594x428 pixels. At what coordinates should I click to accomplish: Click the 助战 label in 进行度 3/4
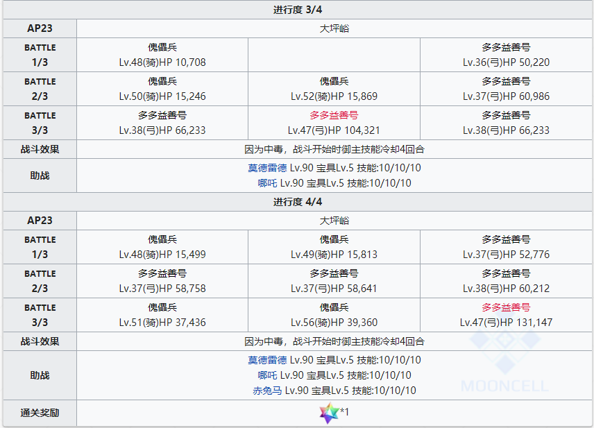pos(40,176)
